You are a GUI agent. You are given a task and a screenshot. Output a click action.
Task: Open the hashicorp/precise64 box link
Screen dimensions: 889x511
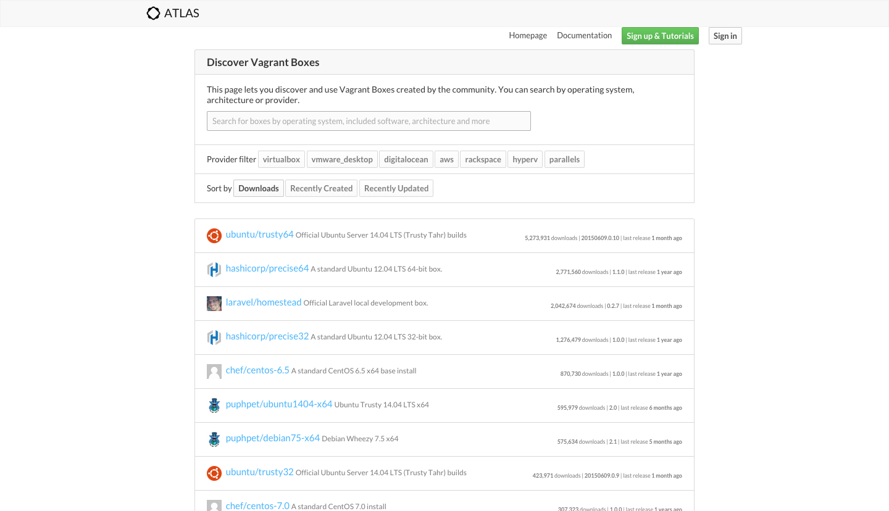point(267,268)
